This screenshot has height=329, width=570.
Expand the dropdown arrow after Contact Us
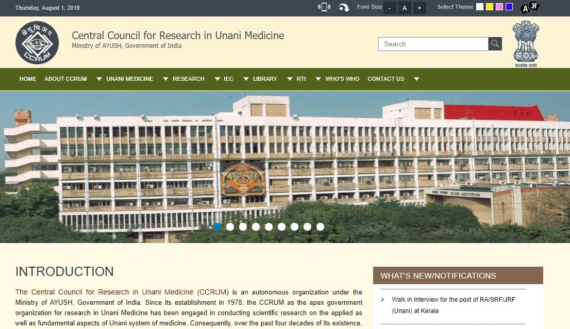(x=416, y=79)
